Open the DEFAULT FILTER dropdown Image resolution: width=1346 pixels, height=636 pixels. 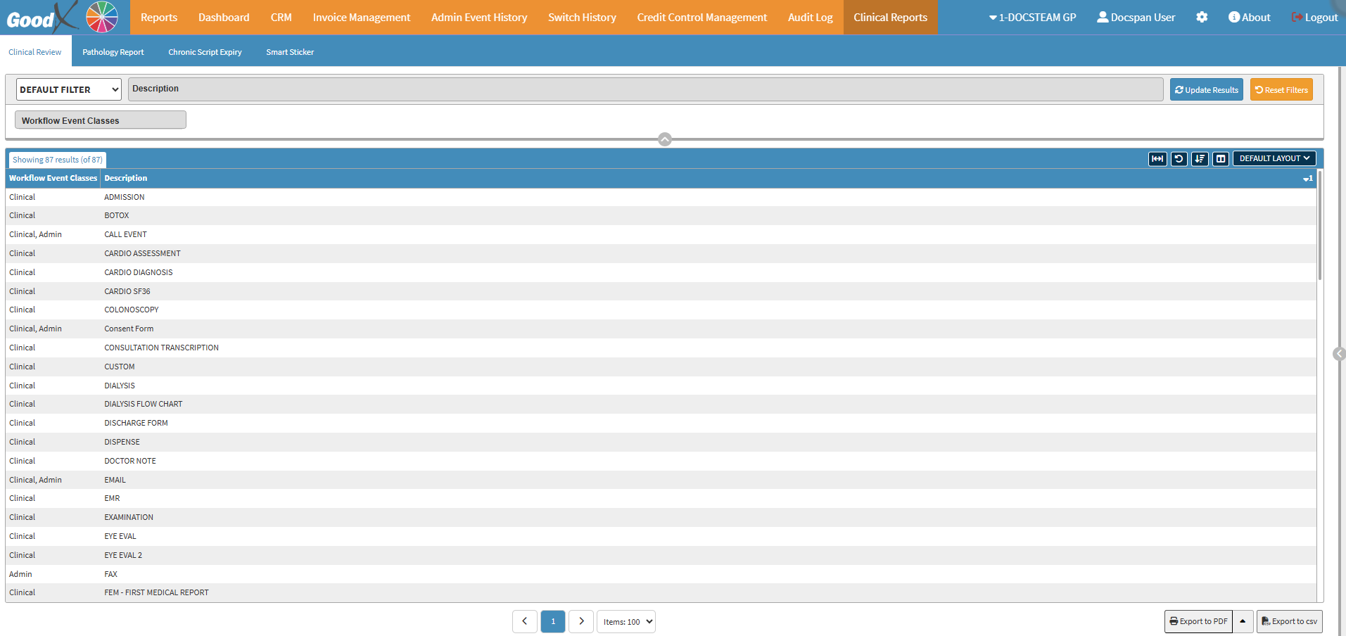point(69,89)
